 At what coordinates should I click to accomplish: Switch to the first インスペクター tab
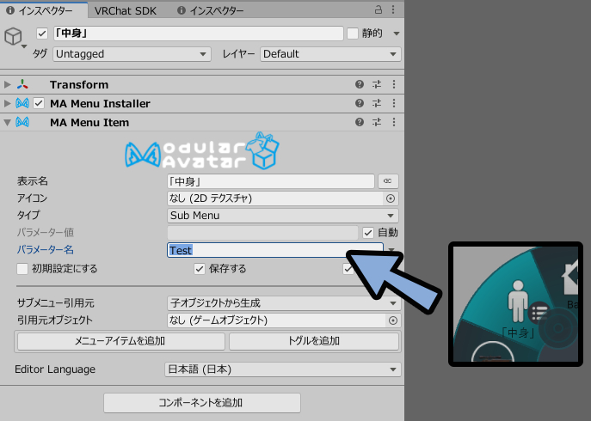[45, 10]
